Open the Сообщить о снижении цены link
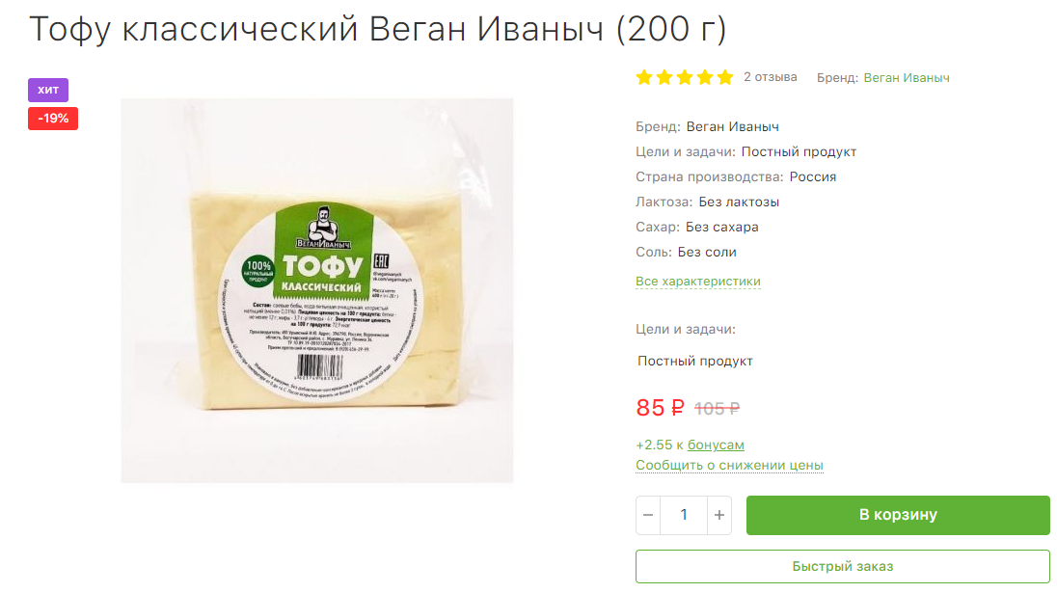 [x=729, y=466]
